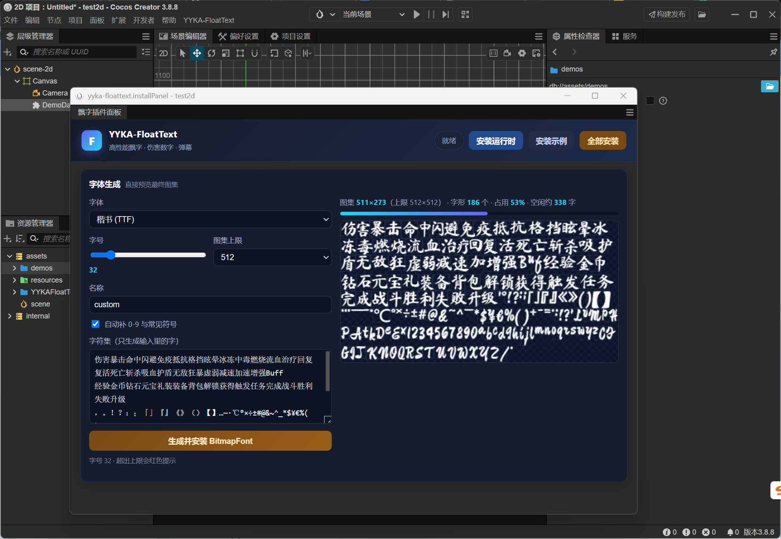
Task: Open the 扩展 menu
Action: 118,20
